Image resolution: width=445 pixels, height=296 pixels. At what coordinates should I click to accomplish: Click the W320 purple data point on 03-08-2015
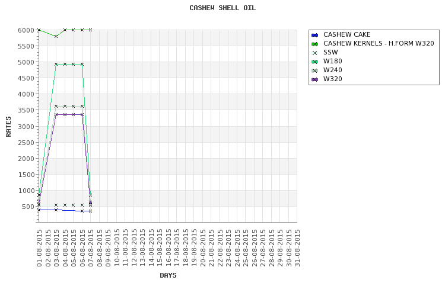(56, 114)
